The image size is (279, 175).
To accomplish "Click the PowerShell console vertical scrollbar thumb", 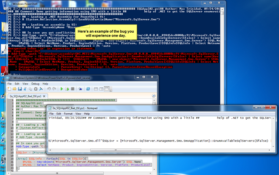I will [222, 13].
